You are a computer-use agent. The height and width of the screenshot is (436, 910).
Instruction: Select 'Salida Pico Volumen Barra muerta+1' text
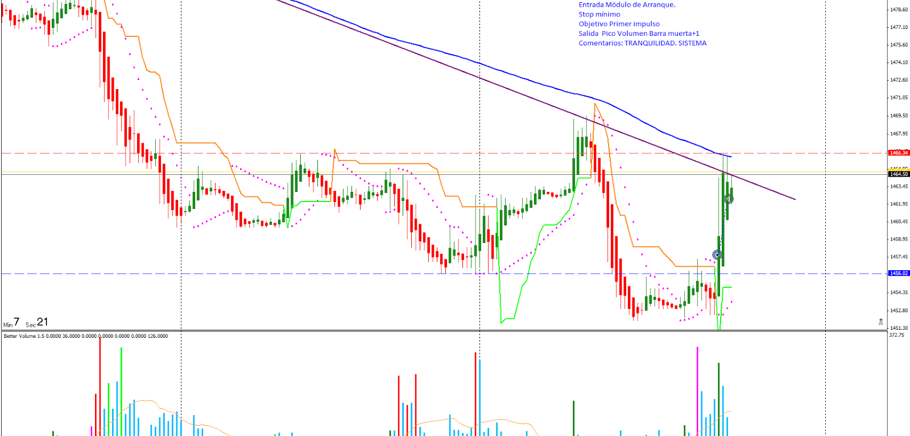(639, 33)
